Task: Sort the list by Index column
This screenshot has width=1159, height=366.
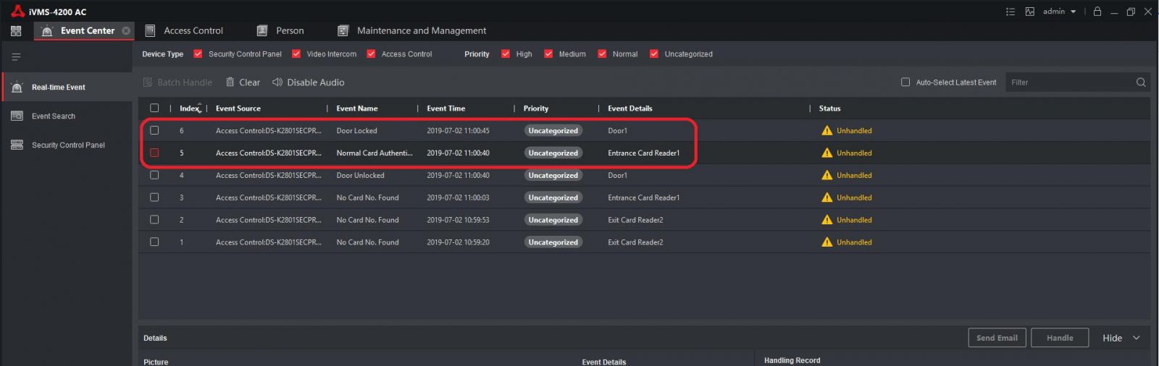Action: click(190, 108)
